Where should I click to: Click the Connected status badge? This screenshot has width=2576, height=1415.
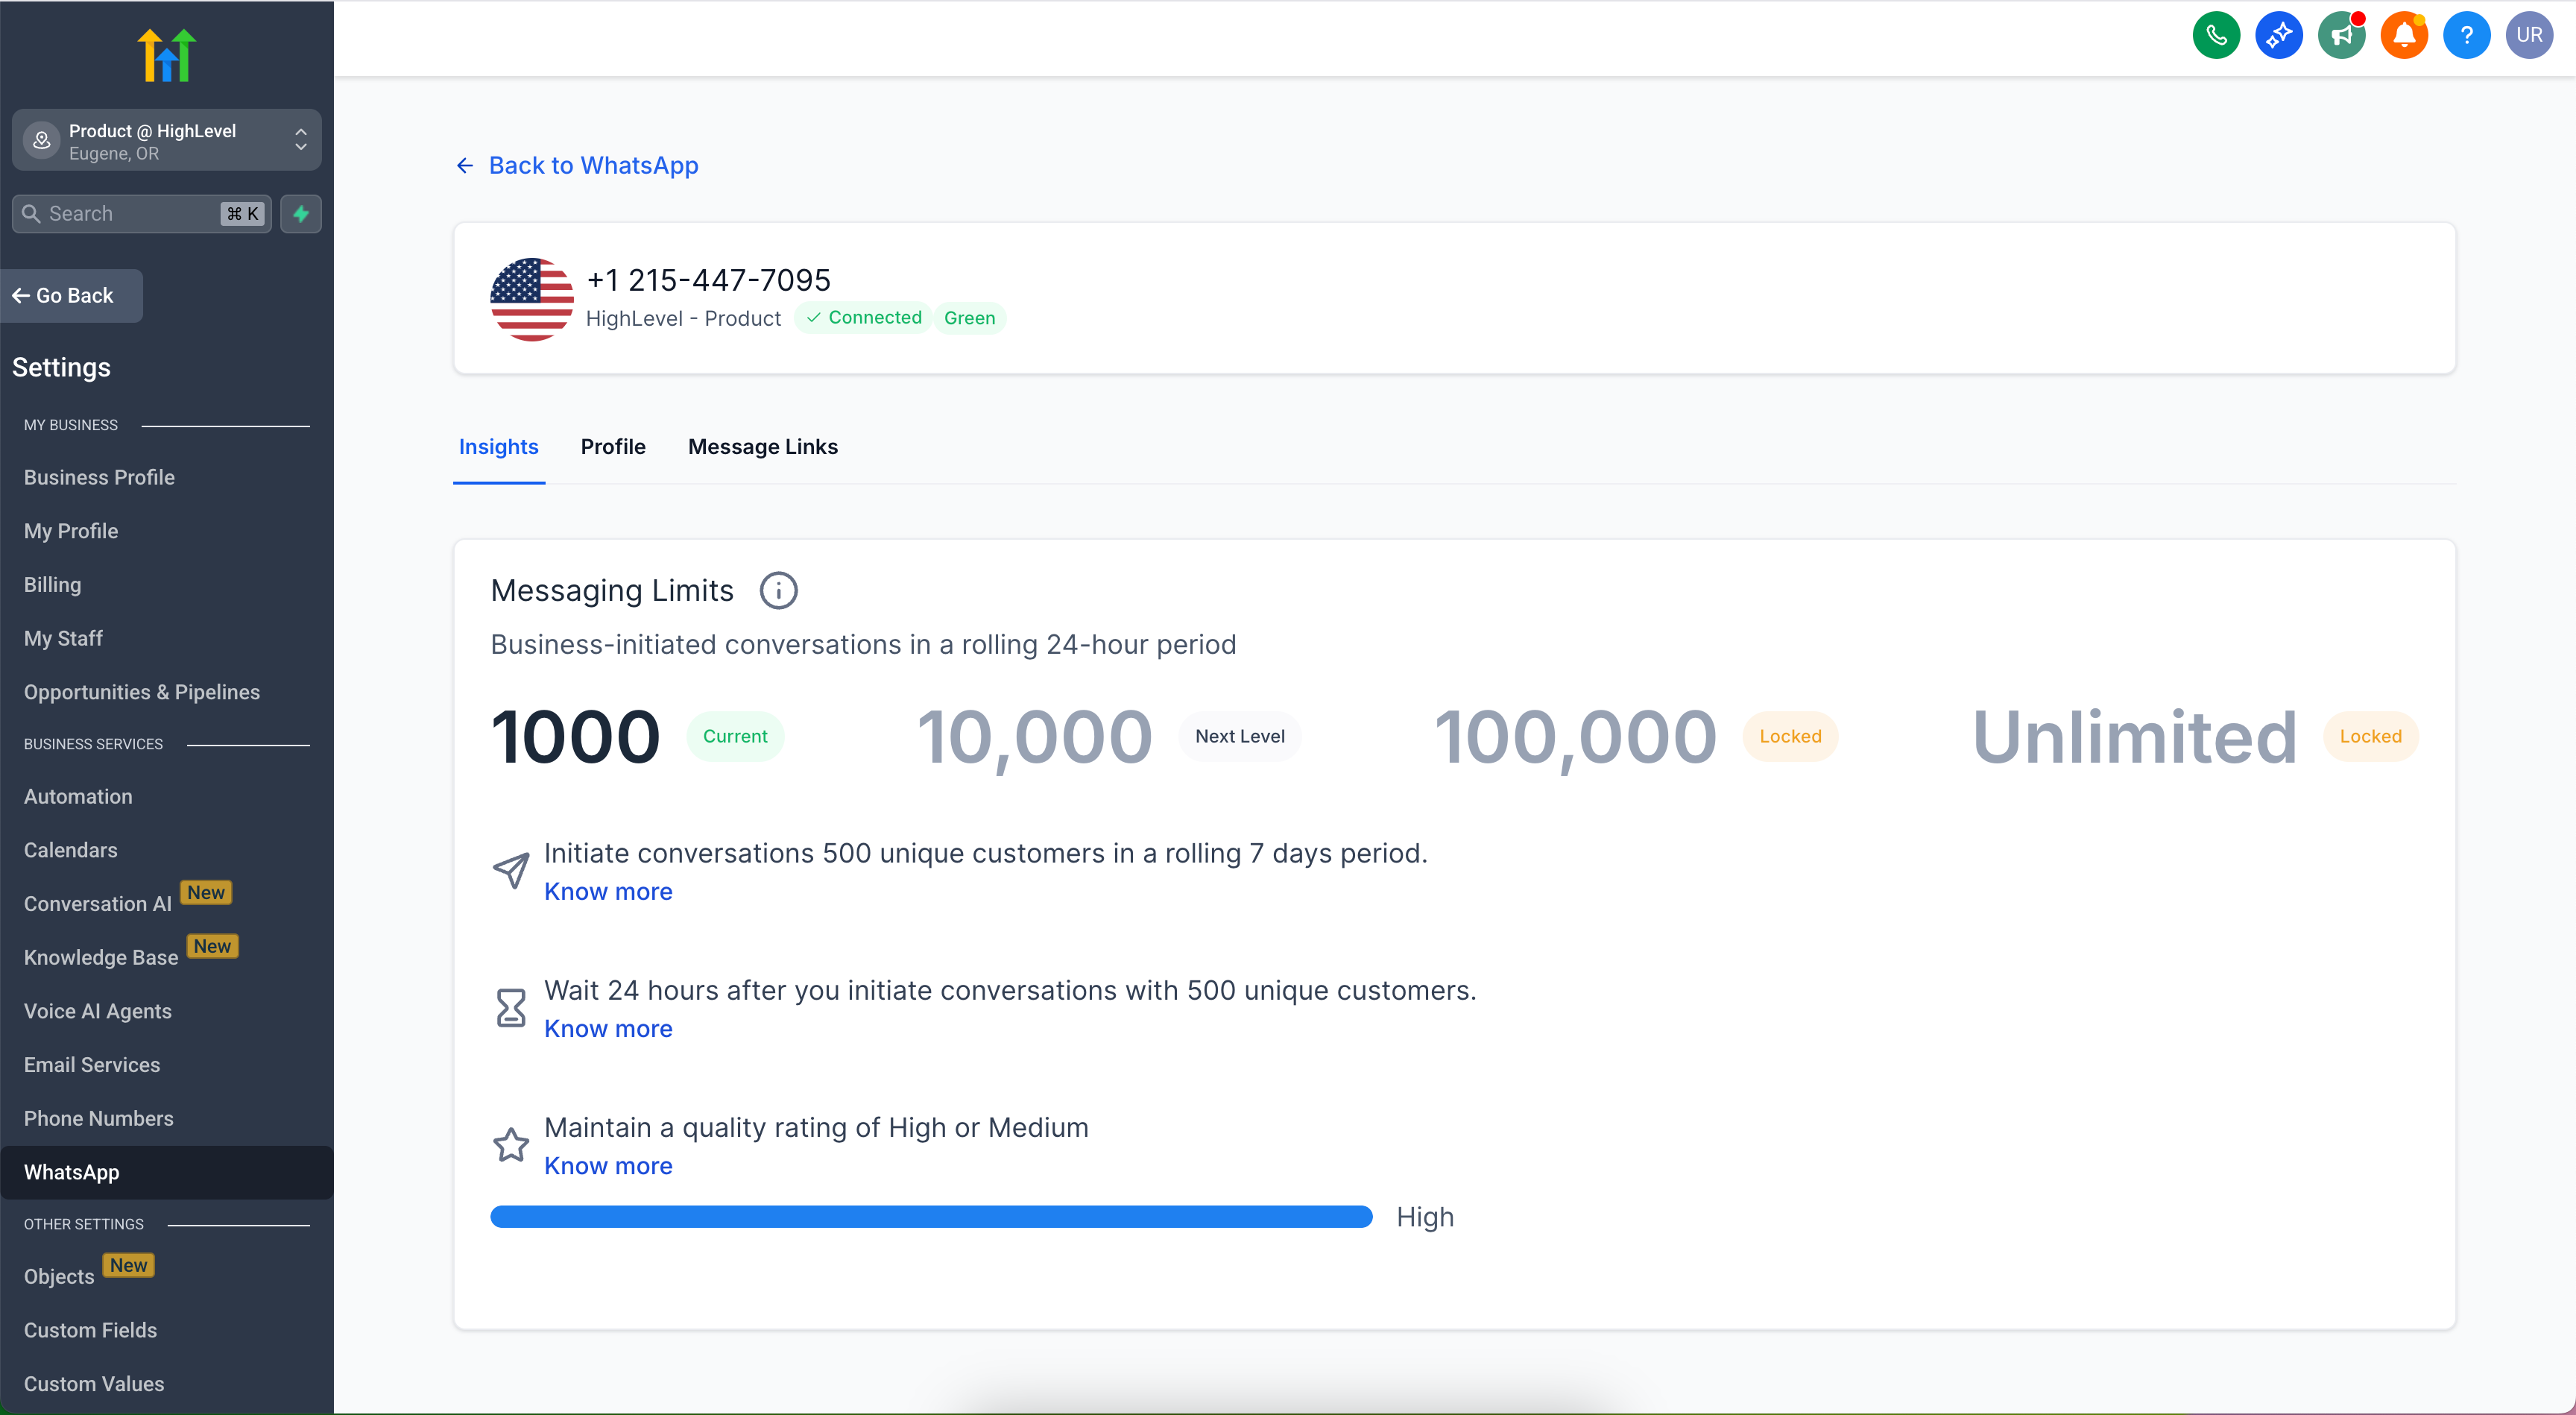point(864,317)
